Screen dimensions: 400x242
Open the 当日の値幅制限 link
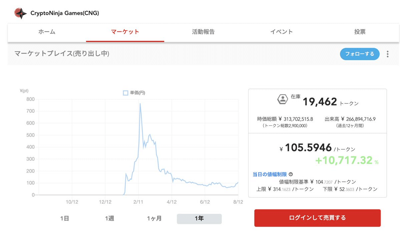click(269, 174)
